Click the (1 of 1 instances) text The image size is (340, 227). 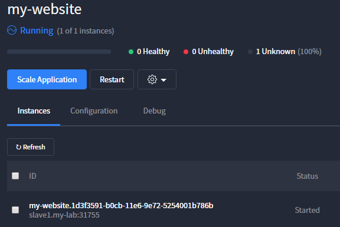pyautogui.click(x=86, y=31)
